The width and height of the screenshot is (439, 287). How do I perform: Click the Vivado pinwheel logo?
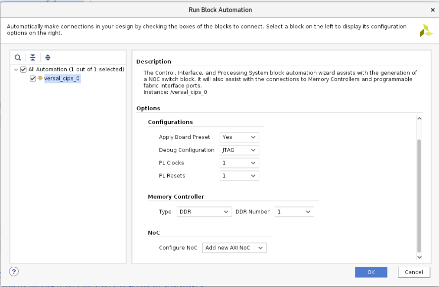[426, 29]
